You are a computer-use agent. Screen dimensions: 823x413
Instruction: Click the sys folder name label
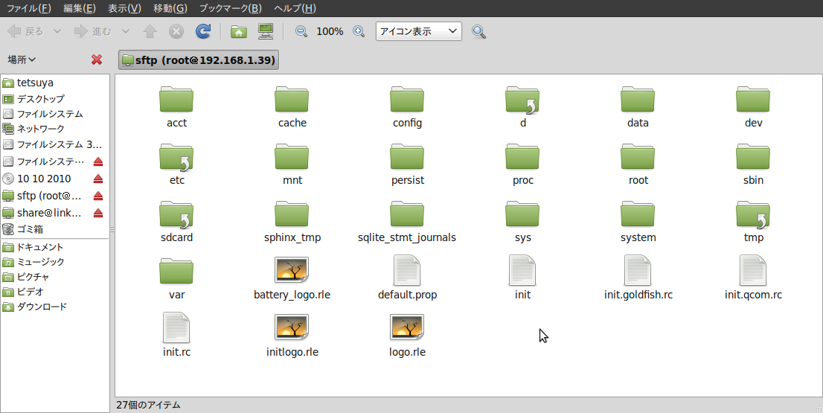coord(523,237)
